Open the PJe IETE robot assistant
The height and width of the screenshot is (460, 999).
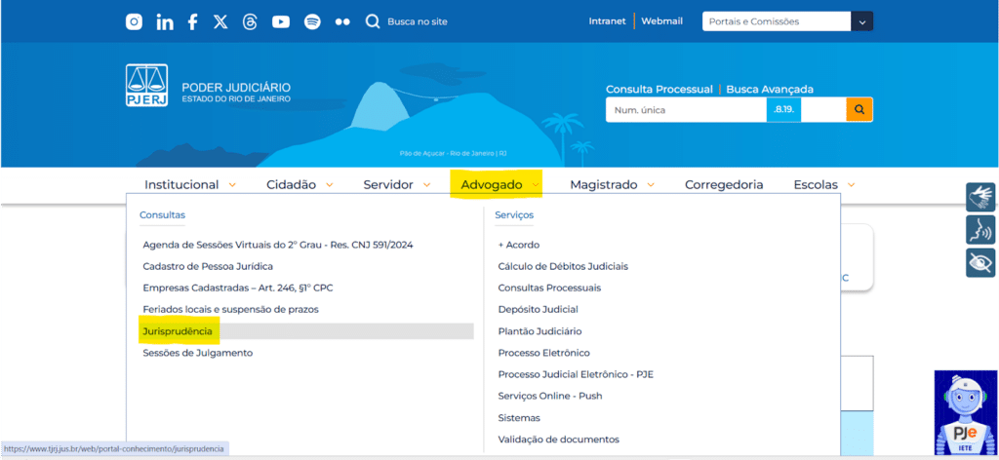(x=965, y=413)
